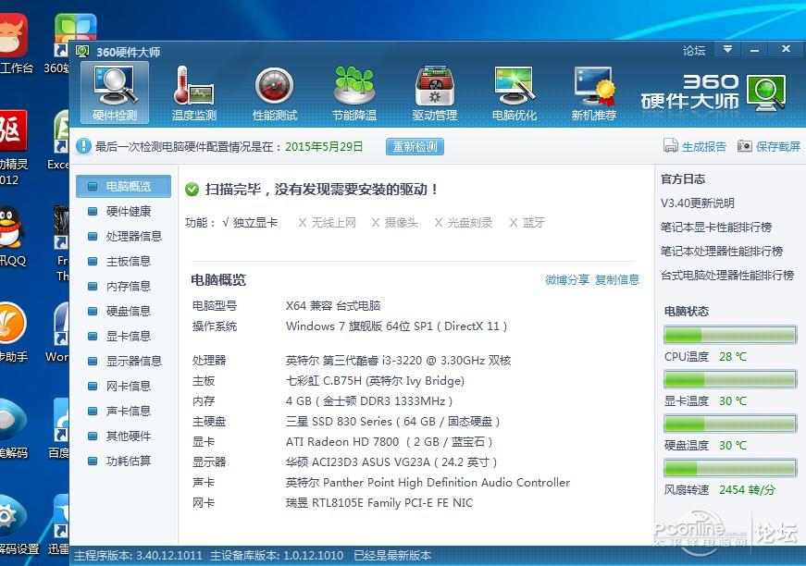Click the blue info exclamation icon
806x566 pixels.
click(x=83, y=146)
